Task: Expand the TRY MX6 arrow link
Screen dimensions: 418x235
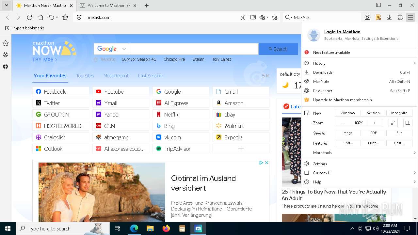Action: tap(45, 60)
